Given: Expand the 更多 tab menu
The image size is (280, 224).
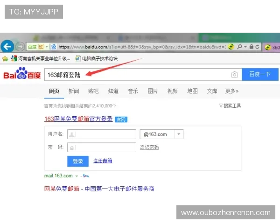Looking at the screenshot, I should click(232, 91).
